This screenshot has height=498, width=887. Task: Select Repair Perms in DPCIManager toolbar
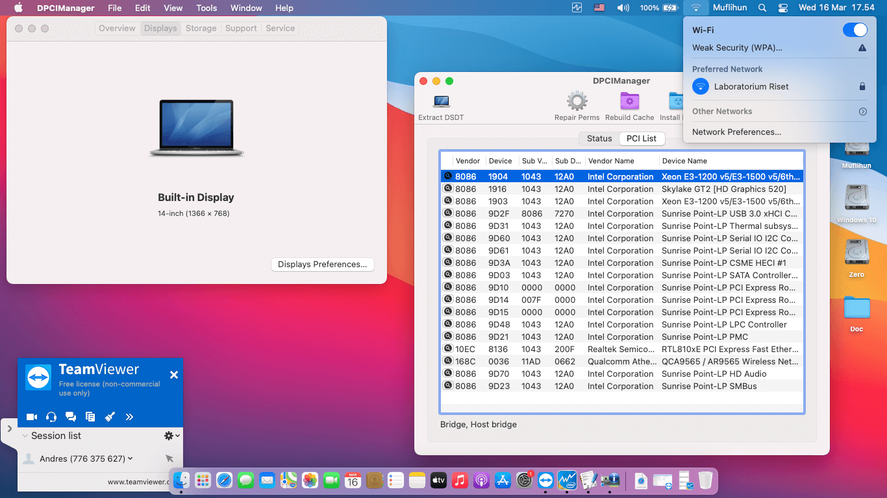coord(576,105)
